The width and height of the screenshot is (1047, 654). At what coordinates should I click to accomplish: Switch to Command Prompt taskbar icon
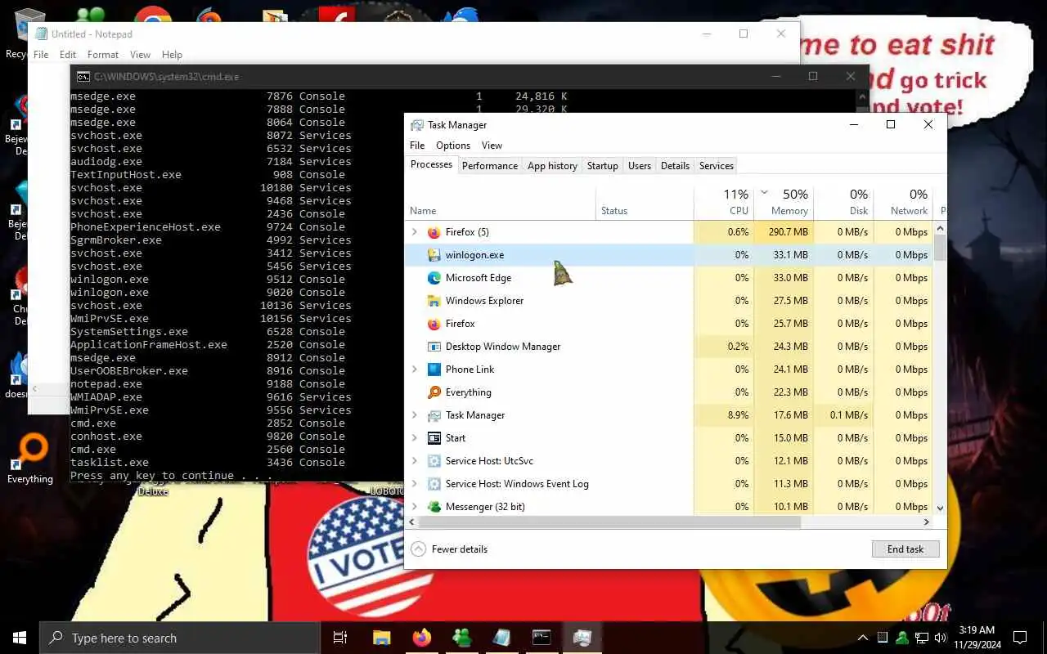pyautogui.click(x=541, y=638)
